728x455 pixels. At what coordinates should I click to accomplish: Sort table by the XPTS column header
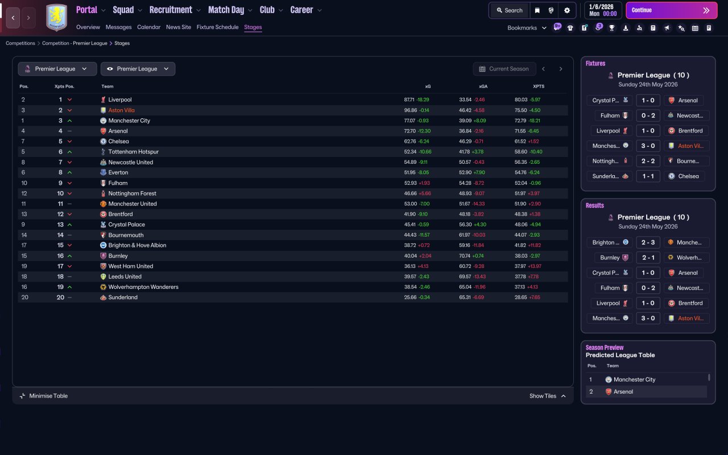(539, 86)
